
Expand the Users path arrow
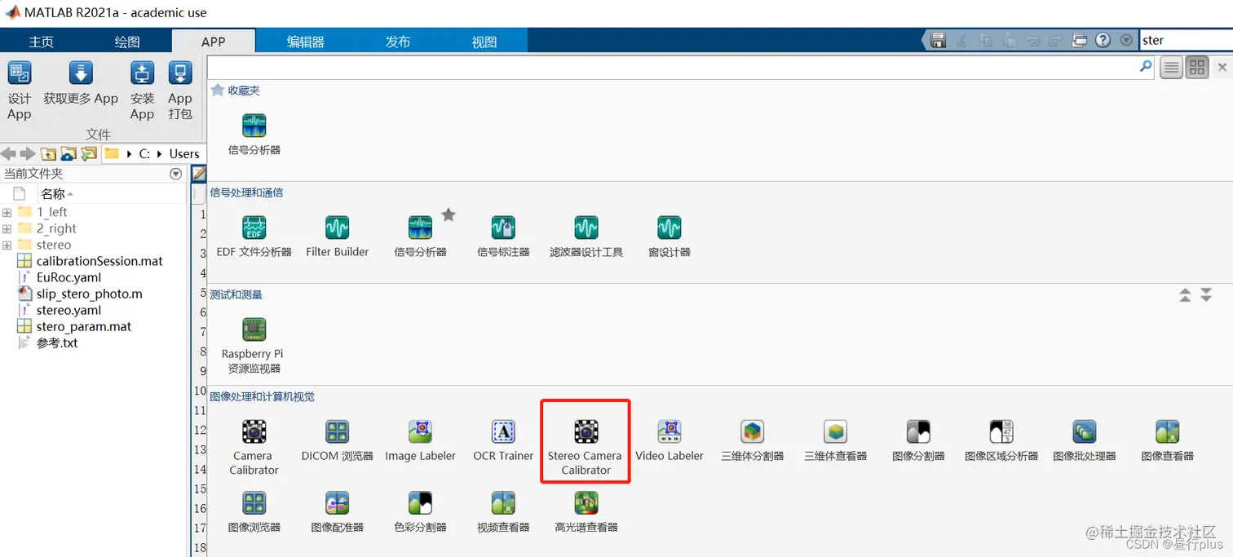point(159,153)
